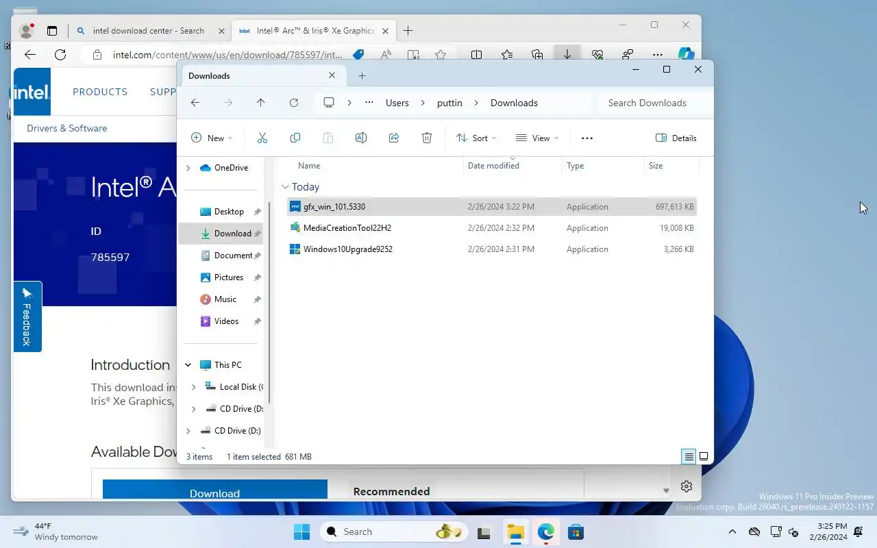Click the Edge Favorites star icon
Image resolution: width=877 pixels, height=548 pixels.
point(441,55)
